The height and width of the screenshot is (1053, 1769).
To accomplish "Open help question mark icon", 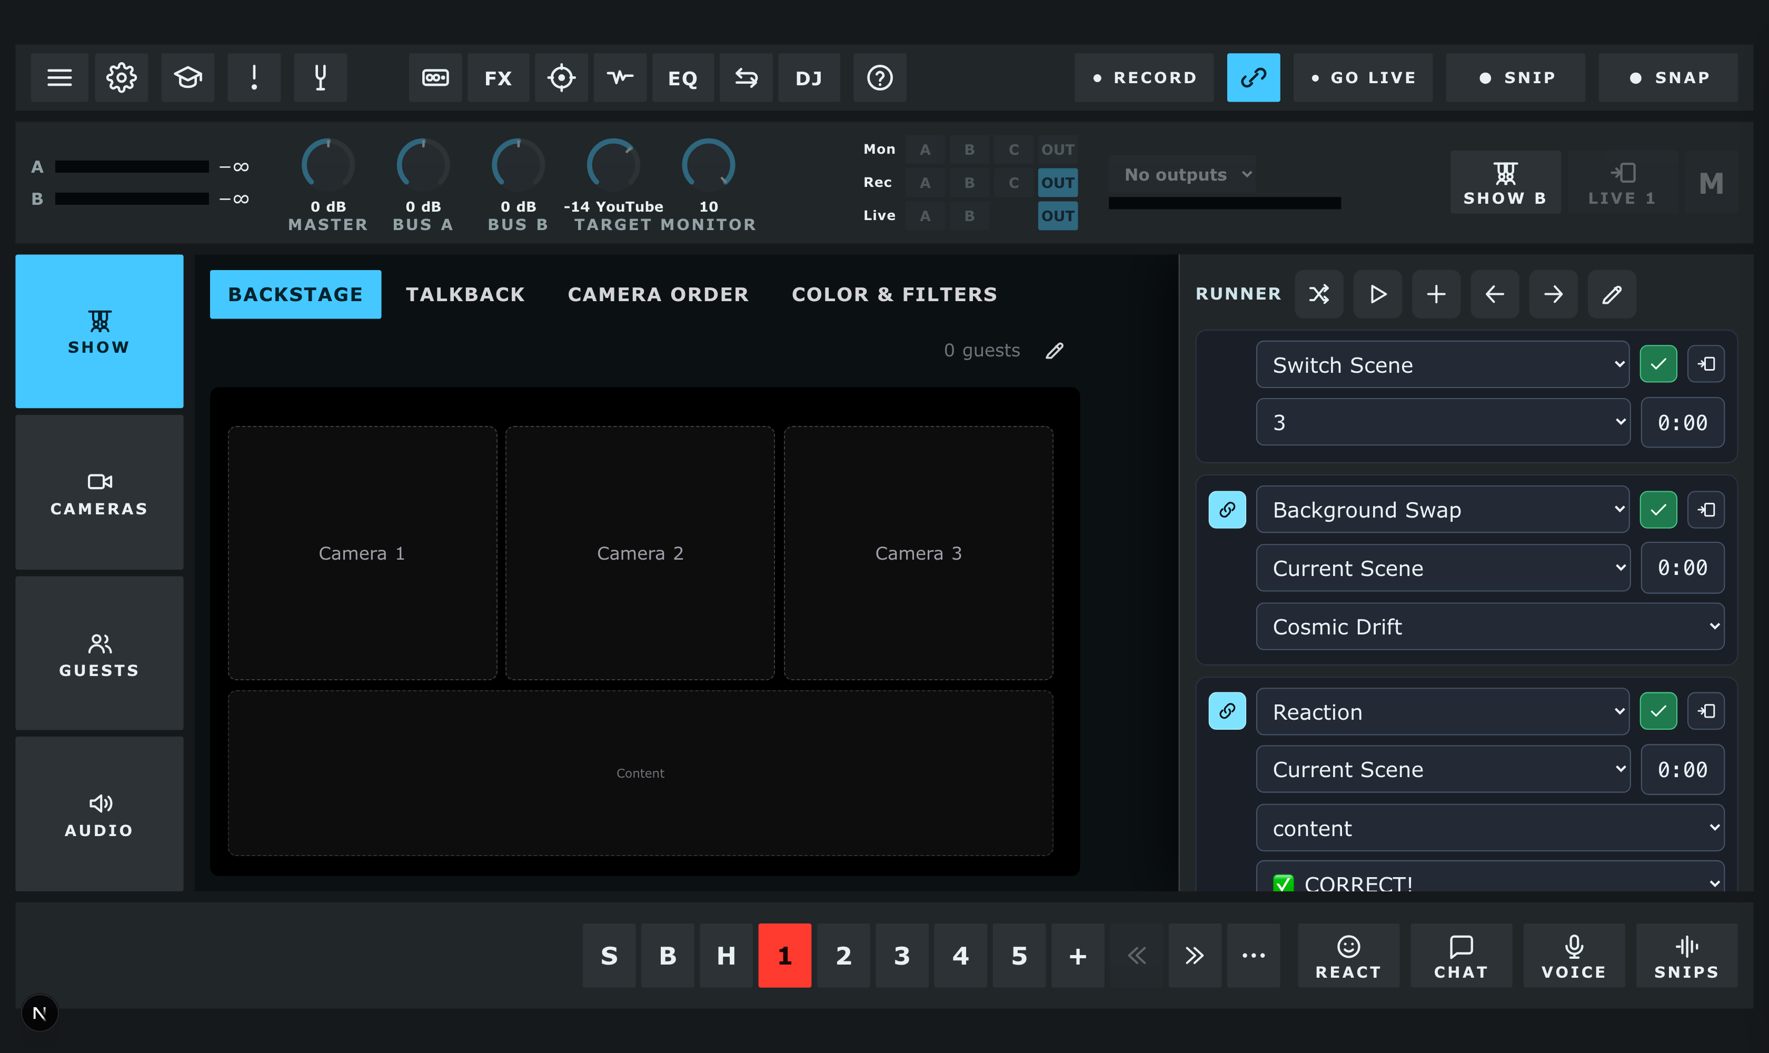I will click(880, 77).
